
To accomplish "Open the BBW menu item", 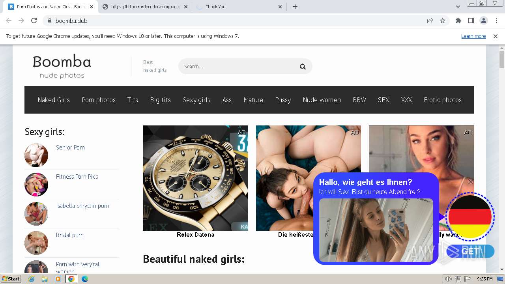I will click(359, 100).
